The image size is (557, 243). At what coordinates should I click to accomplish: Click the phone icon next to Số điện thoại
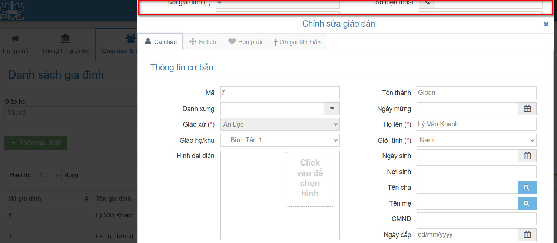[427, 3]
